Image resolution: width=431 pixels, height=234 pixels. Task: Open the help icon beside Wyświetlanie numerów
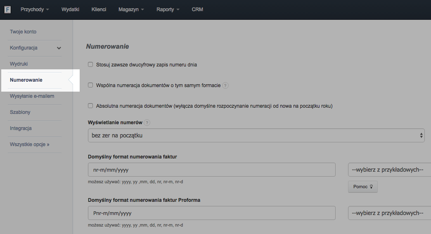pos(147,123)
